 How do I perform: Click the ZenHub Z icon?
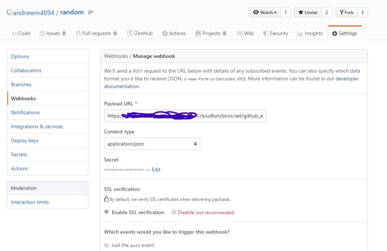click(130, 33)
